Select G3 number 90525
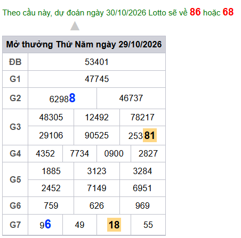Screen dimensions: 241x238 click(x=97, y=135)
